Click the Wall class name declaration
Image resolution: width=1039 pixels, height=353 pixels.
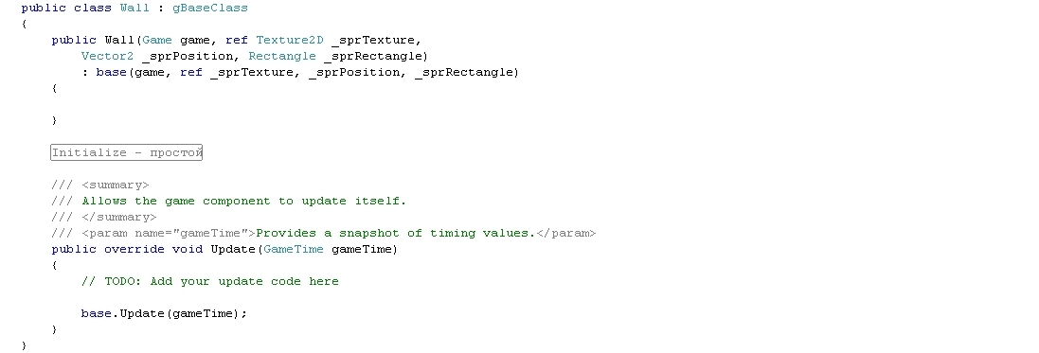coord(134,8)
